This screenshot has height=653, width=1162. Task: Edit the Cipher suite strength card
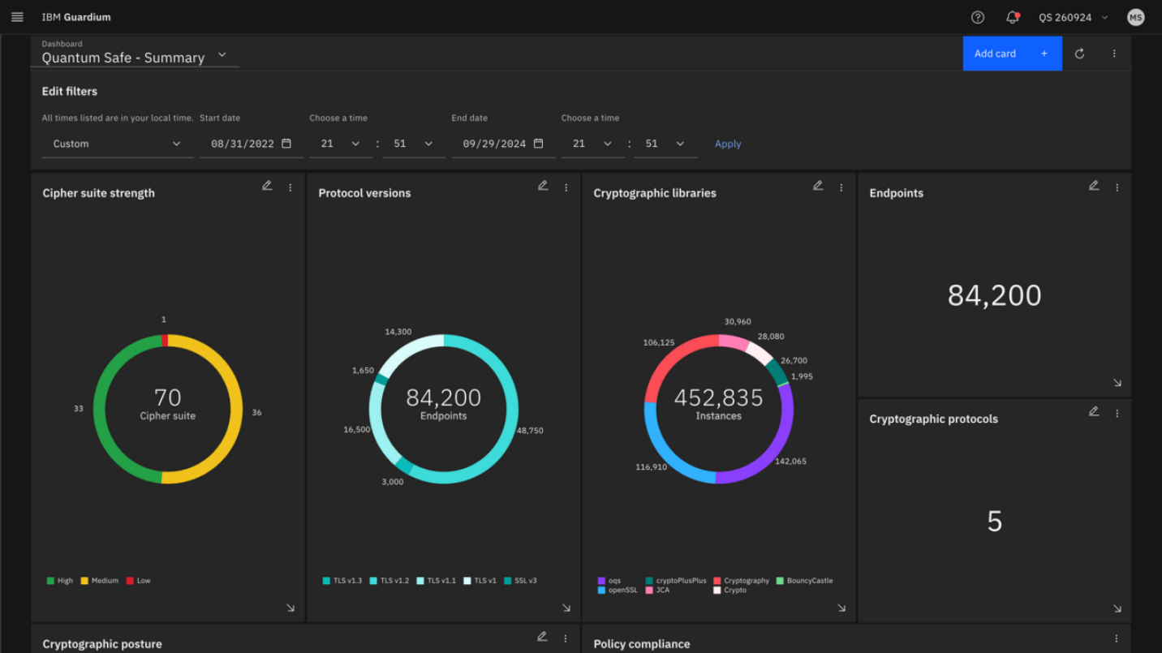pos(267,186)
